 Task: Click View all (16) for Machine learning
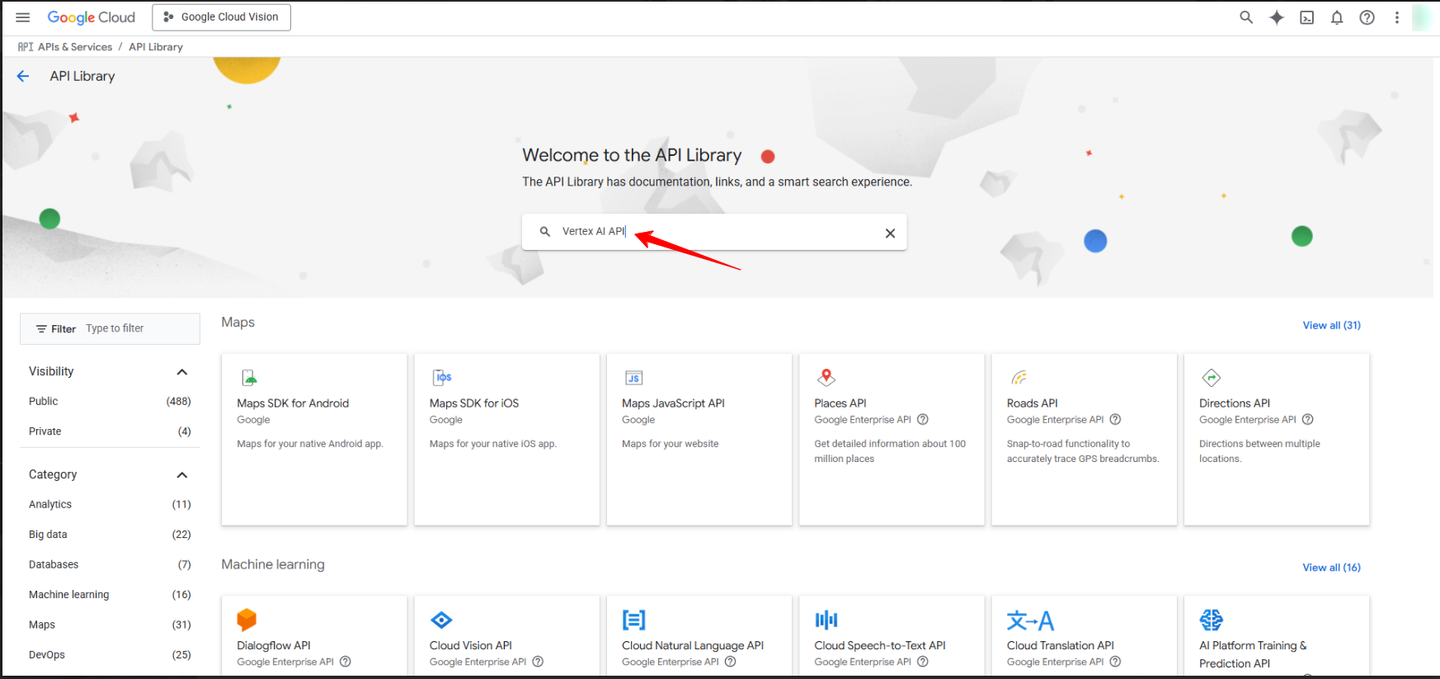1331,568
